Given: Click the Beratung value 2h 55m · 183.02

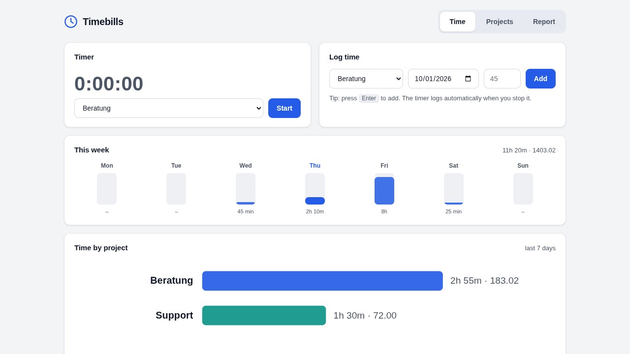Looking at the screenshot, I should 484,281.
